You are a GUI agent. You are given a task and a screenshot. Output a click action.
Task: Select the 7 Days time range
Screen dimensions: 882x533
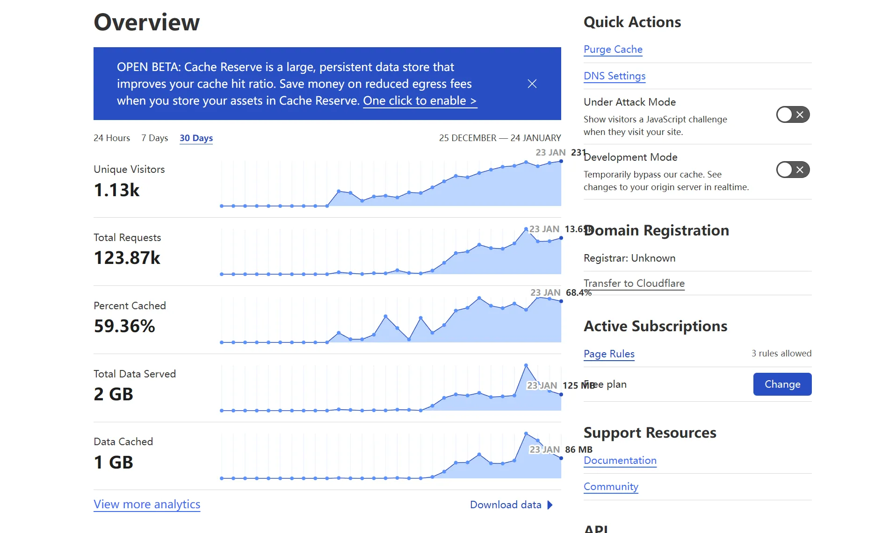click(x=154, y=138)
